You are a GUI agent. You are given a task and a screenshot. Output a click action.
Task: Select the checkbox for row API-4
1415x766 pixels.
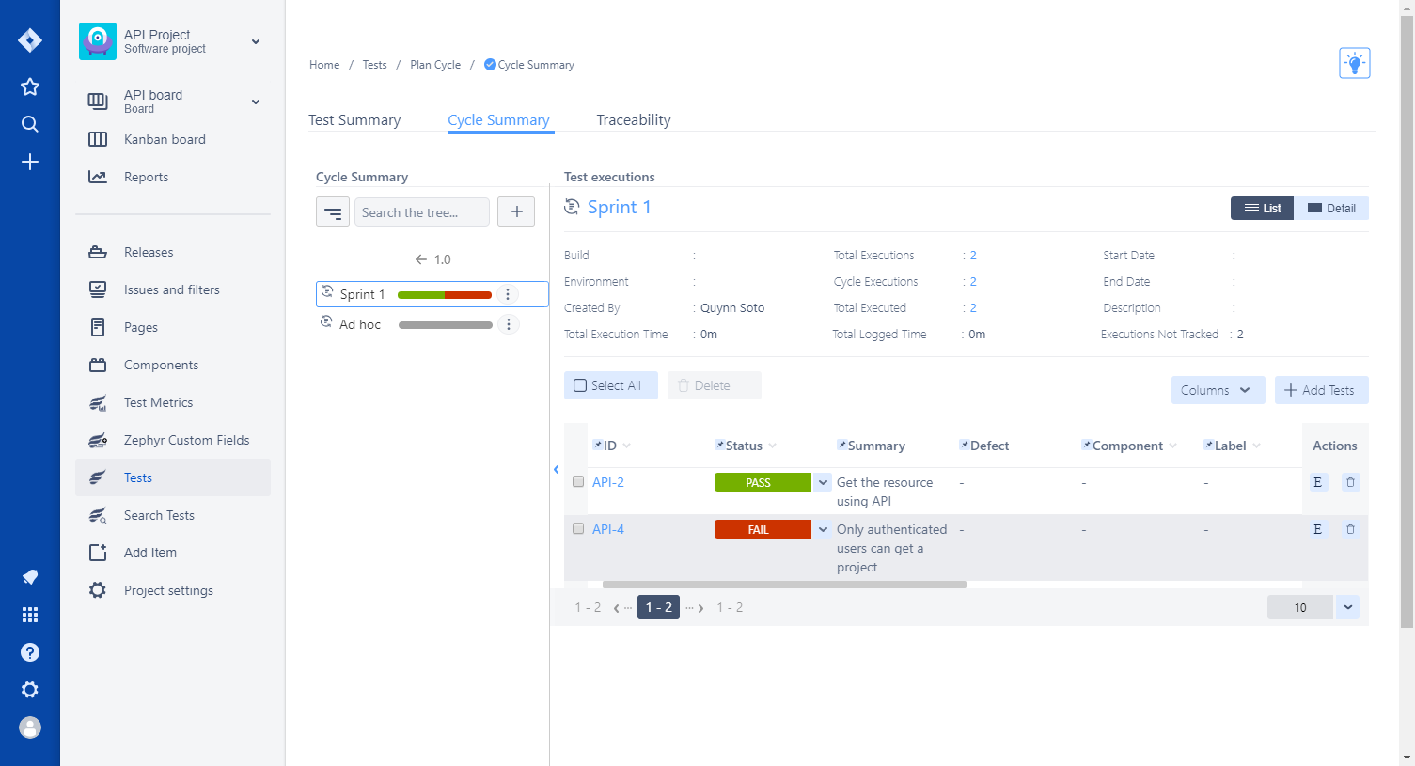pos(577,528)
